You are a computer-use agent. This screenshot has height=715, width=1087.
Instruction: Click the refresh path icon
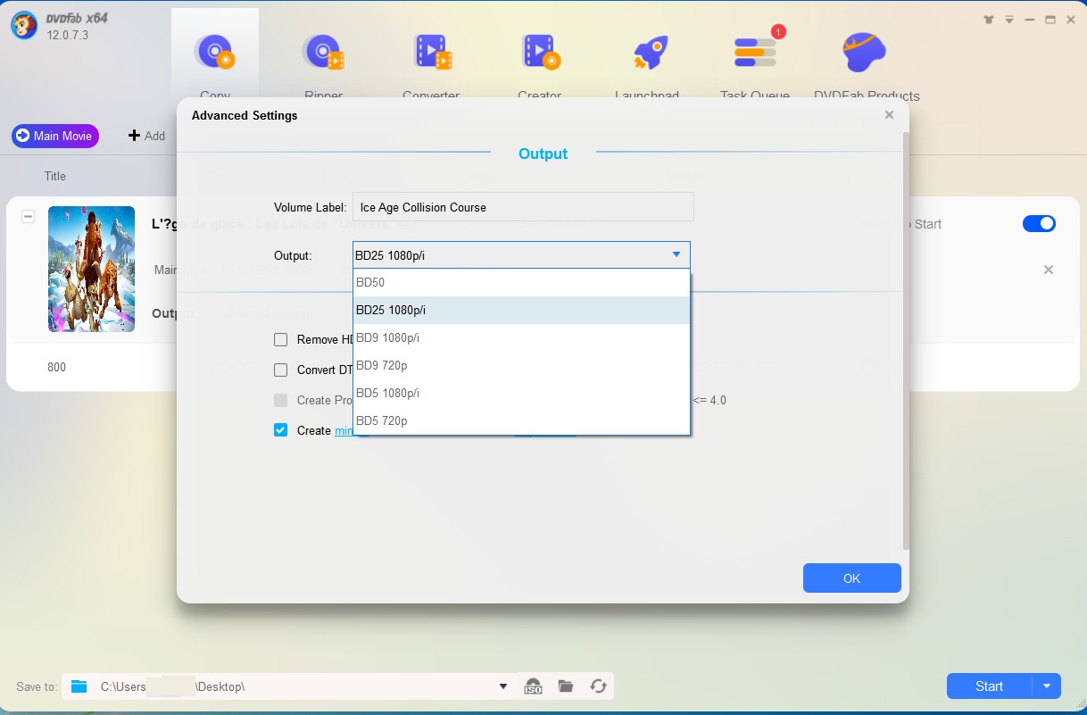598,686
